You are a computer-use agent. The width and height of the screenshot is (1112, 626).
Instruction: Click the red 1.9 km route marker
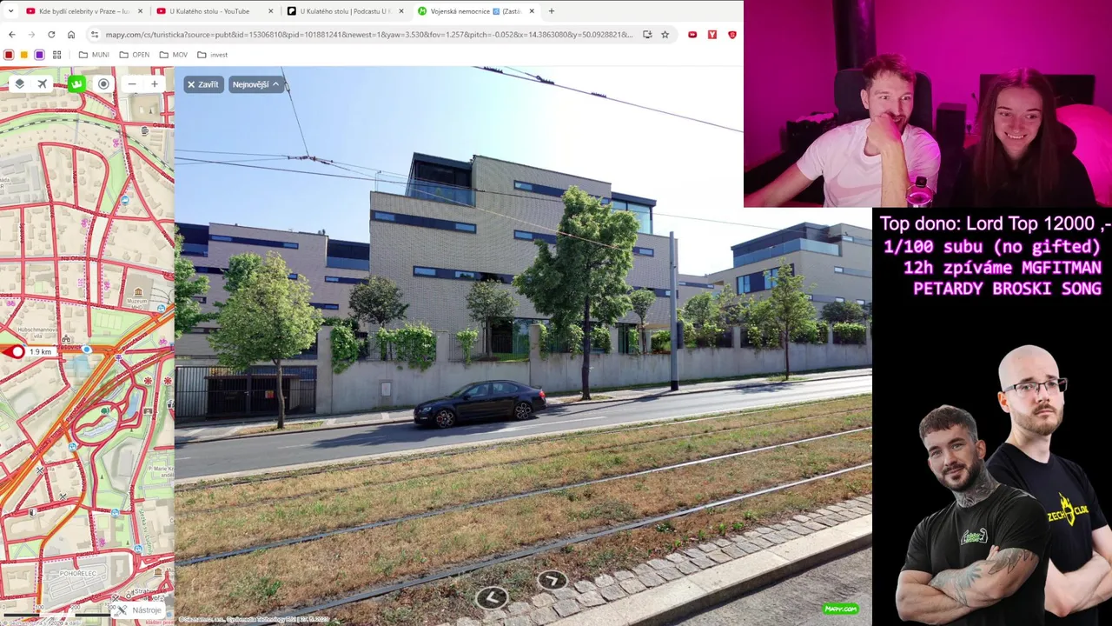click(x=17, y=351)
